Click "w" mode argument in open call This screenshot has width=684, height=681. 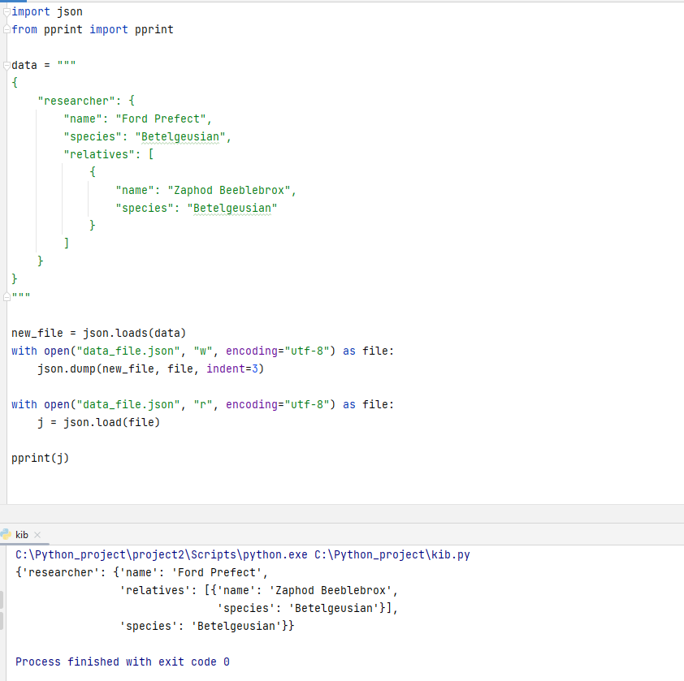(x=203, y=351)
